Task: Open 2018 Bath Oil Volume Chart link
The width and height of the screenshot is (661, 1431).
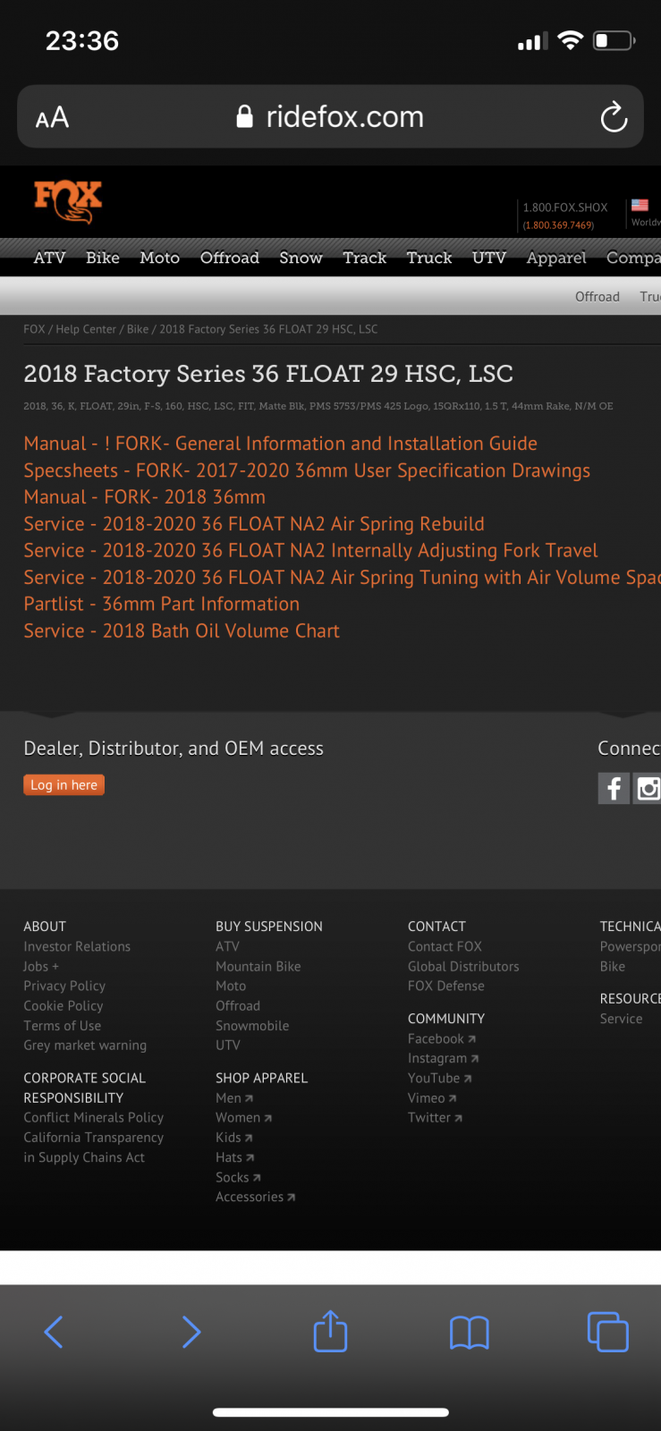Action: coord(182,631)
